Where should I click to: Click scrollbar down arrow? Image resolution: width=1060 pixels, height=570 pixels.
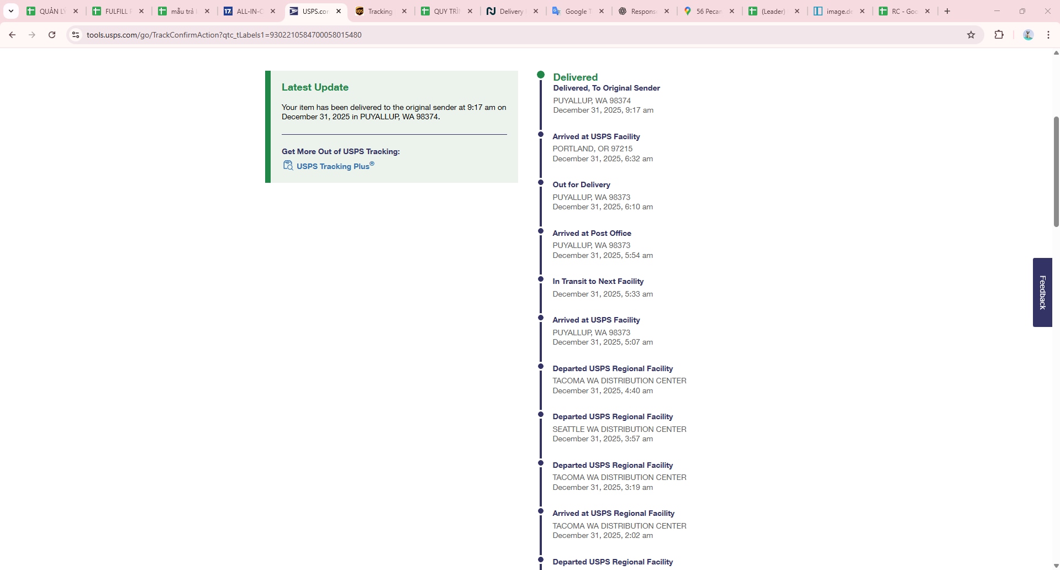(1056, 566)
